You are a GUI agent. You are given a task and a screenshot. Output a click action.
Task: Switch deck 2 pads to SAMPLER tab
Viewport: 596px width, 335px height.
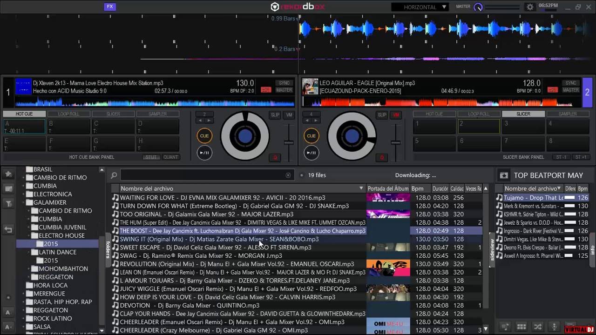568,114
